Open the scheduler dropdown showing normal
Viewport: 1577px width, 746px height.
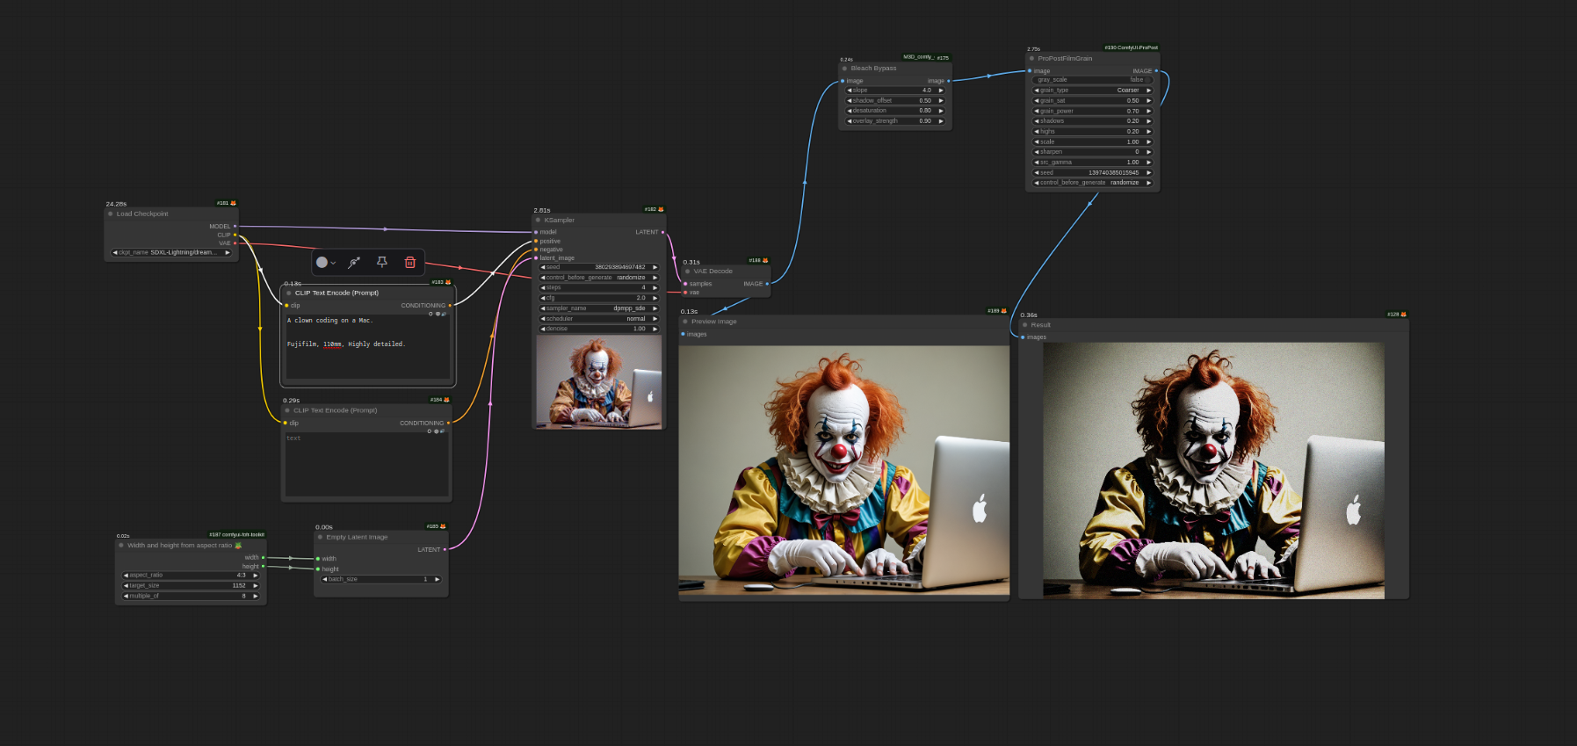[x=599, y=319]
